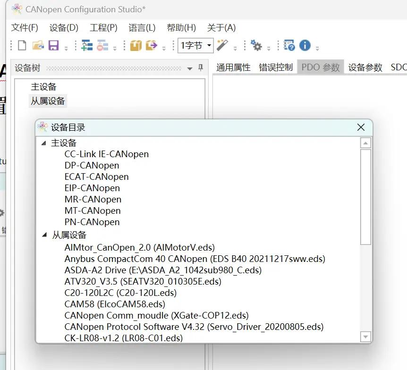Click the magic wand auto-mapping icon

point(222,45)
